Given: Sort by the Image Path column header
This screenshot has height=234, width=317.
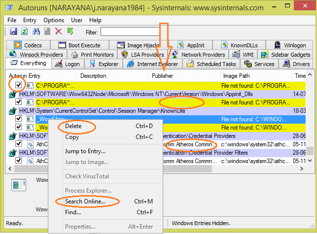Looking at the screenshot, I should (x=256, y=76).
